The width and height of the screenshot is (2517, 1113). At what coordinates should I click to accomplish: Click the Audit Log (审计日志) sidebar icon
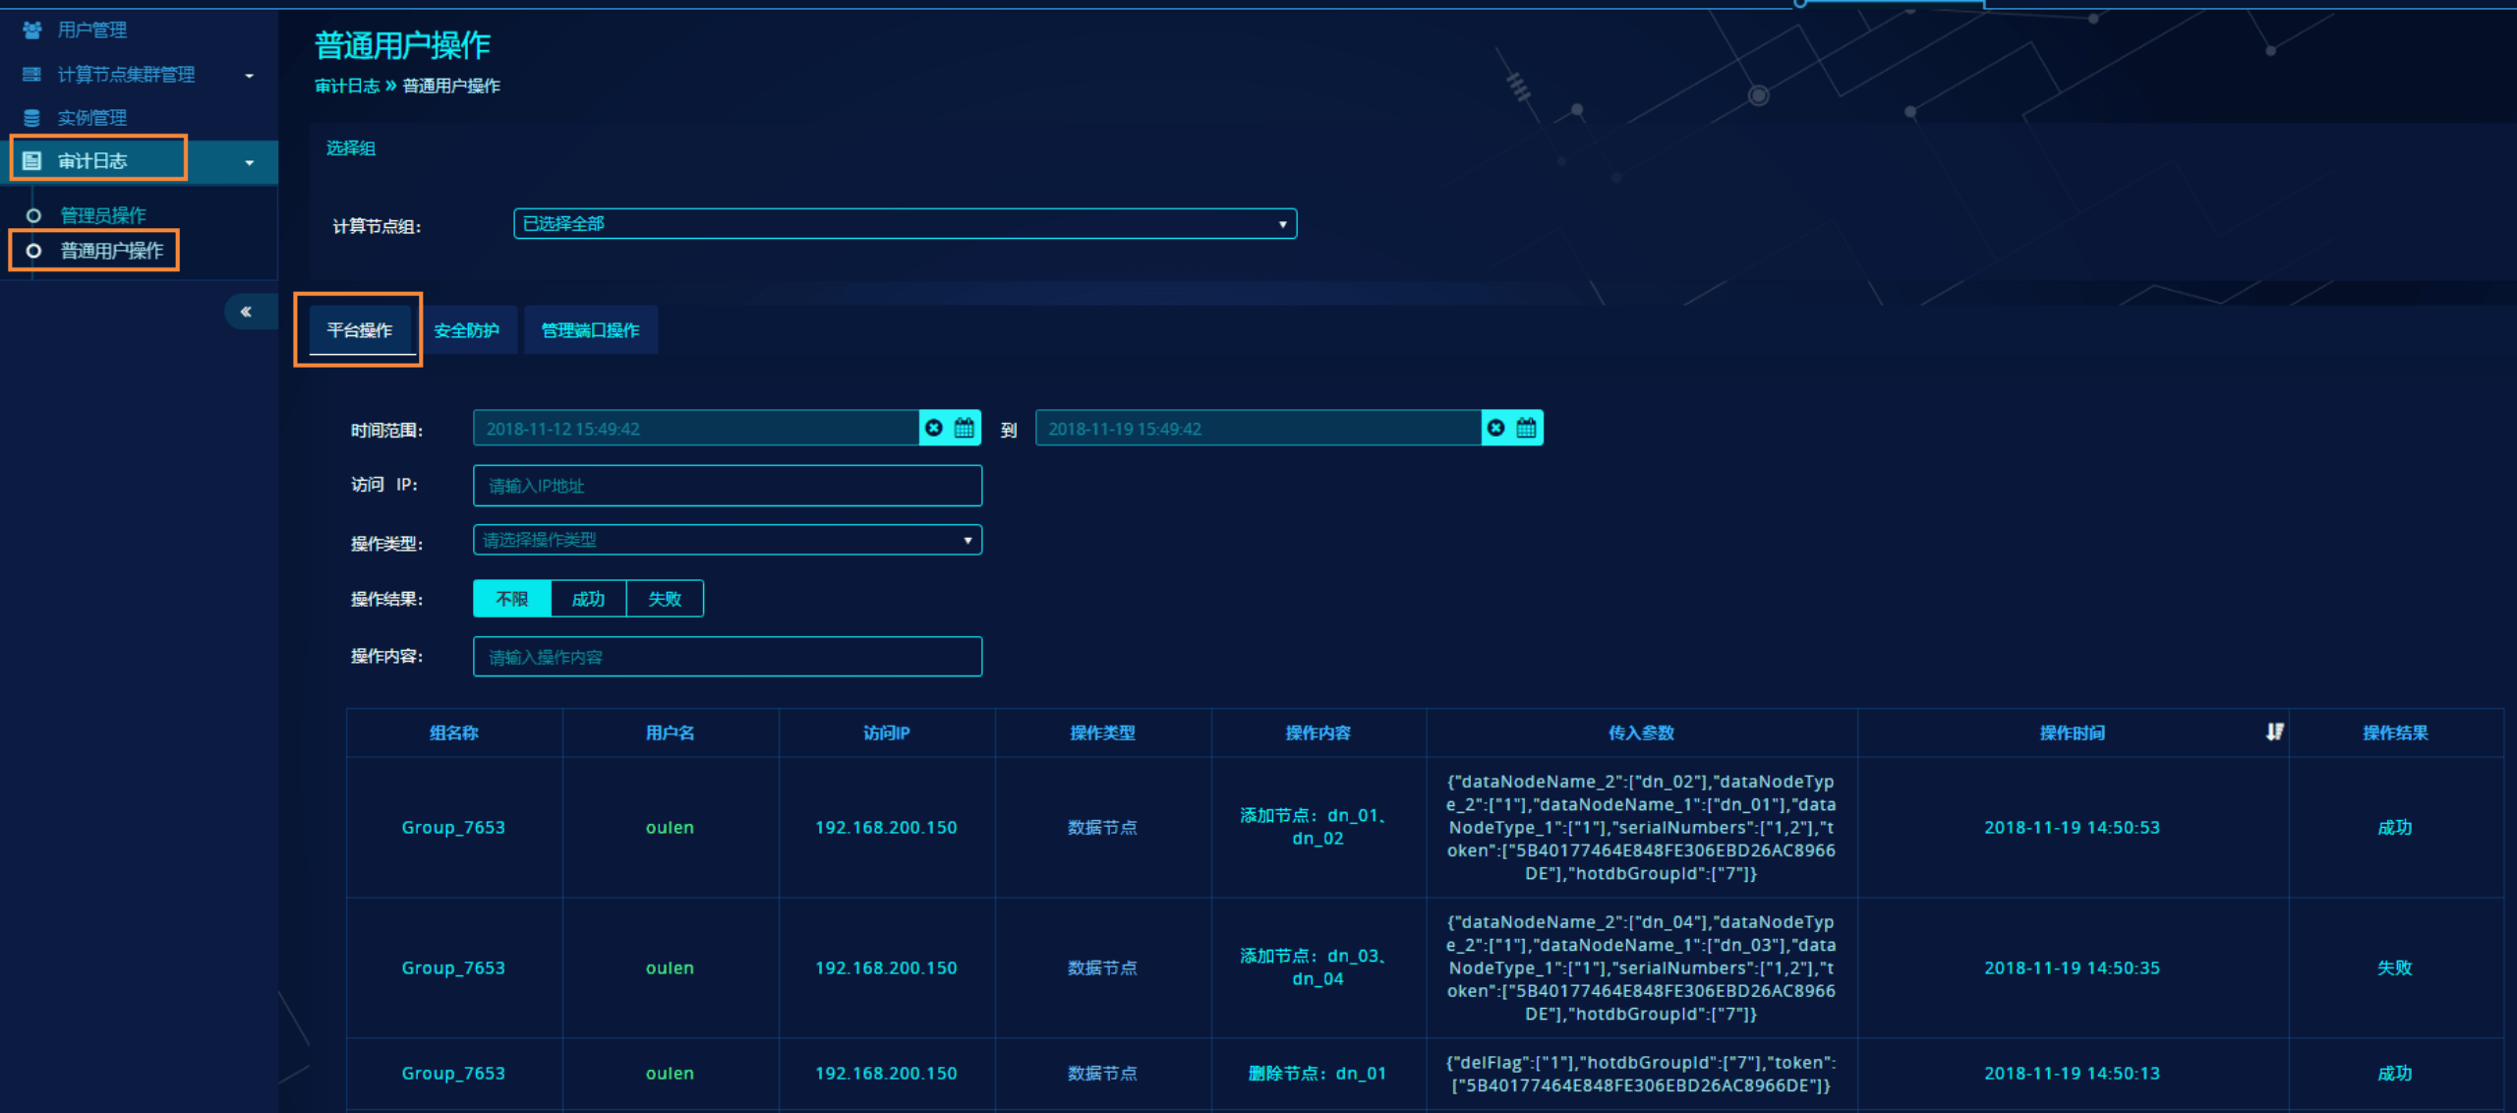(x=31, y=161)
